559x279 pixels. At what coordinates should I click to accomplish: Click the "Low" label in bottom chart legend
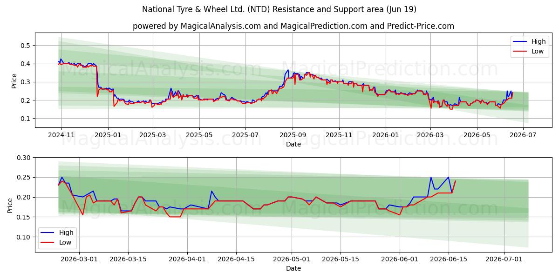tap(65, 242)
